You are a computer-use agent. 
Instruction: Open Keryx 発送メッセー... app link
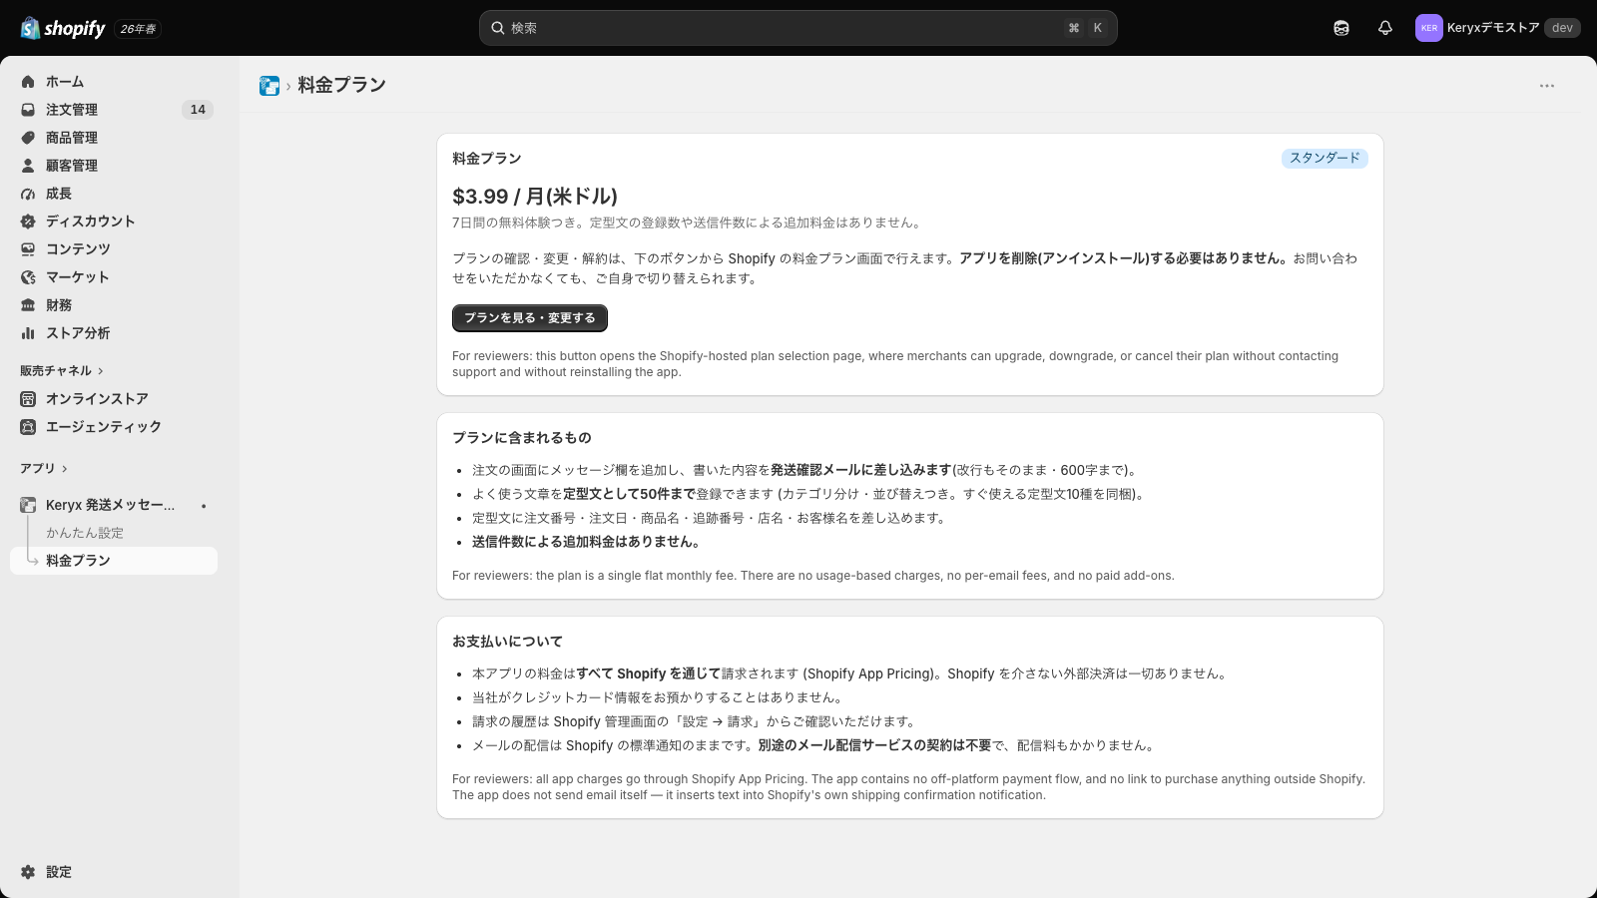110,505
